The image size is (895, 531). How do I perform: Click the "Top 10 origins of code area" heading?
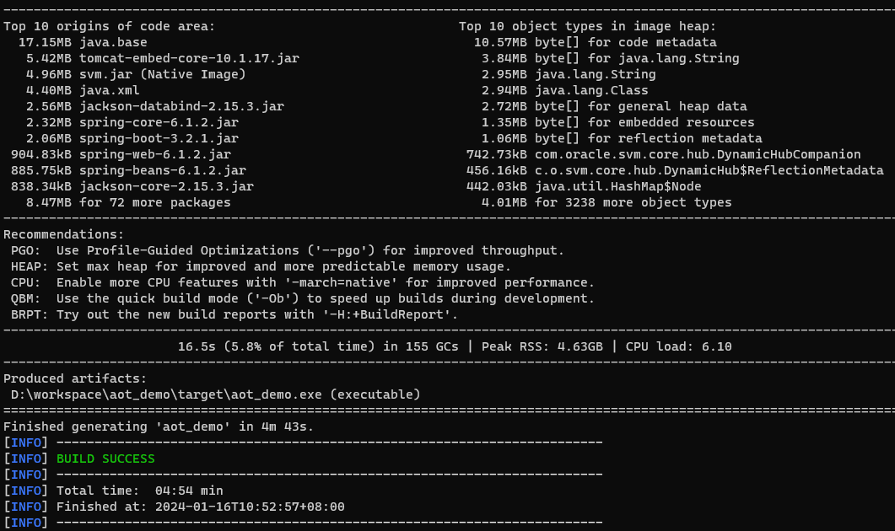click(109, 26)
